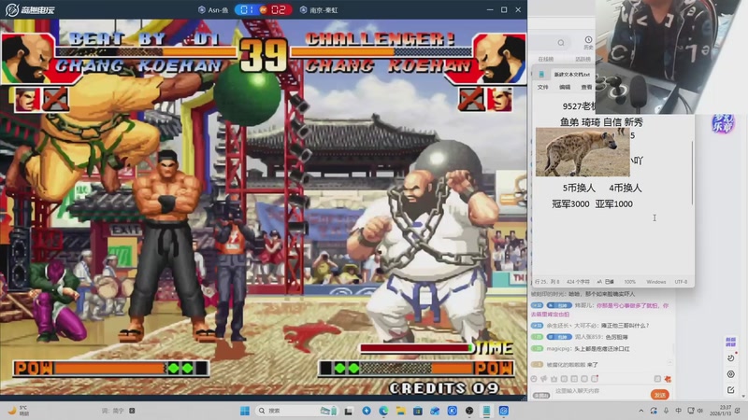Click the microphone icon in system tray
The width and height of the screenshot is (748, 420).
(666, 411)
